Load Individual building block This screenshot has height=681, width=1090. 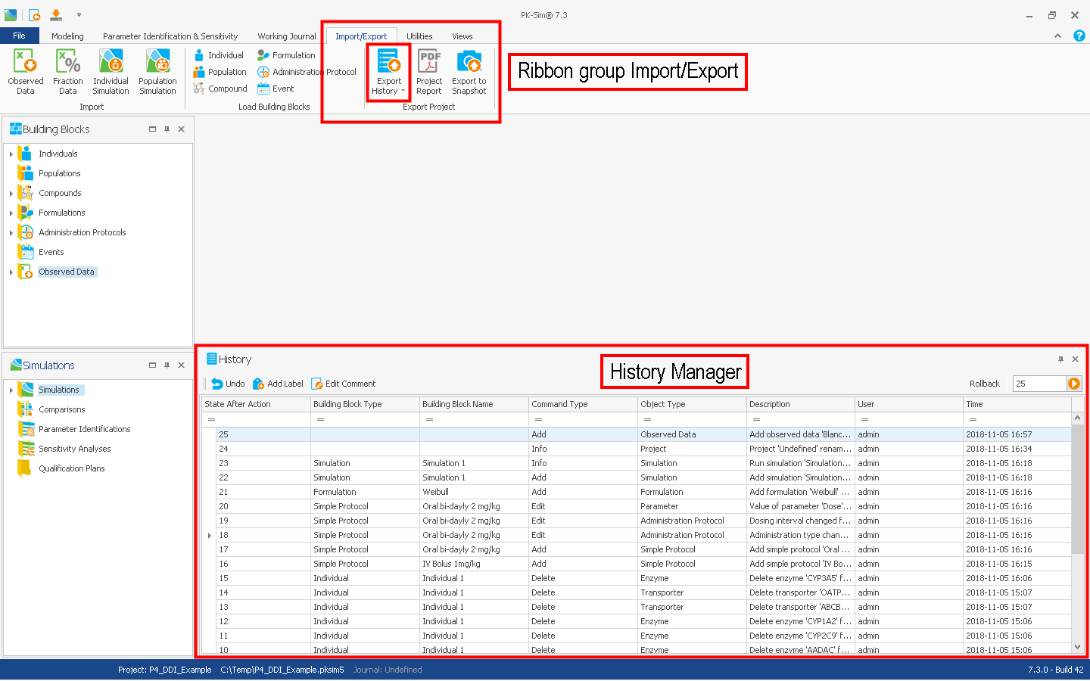point(218,55)
